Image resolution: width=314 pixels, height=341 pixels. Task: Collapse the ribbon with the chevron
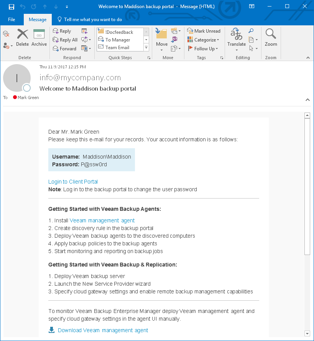coord(308,58)
